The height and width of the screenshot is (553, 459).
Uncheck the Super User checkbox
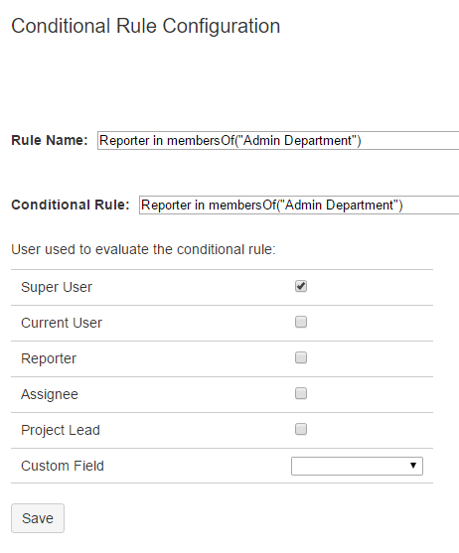(x=301, y=286)
